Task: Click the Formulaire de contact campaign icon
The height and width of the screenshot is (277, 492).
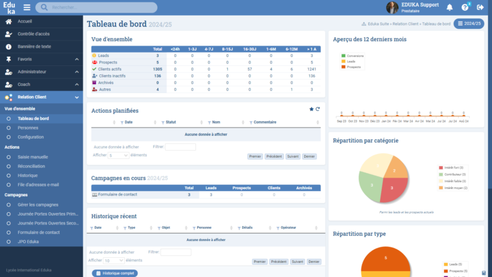Action: pyautogui.click(x=94, y=195)
